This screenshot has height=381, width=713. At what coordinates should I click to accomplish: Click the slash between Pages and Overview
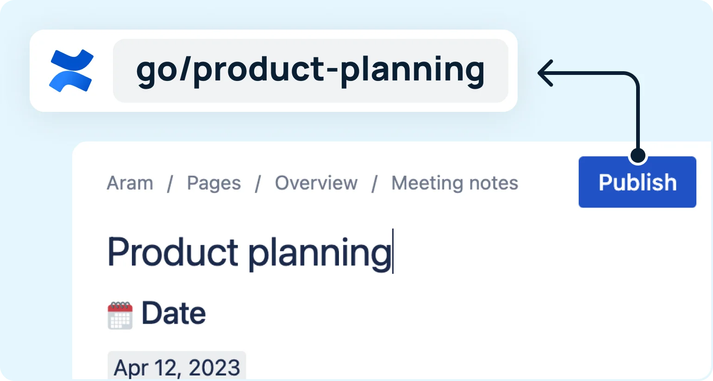258,184
